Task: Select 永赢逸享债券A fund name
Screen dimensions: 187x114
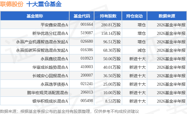Action: (54, 84)
